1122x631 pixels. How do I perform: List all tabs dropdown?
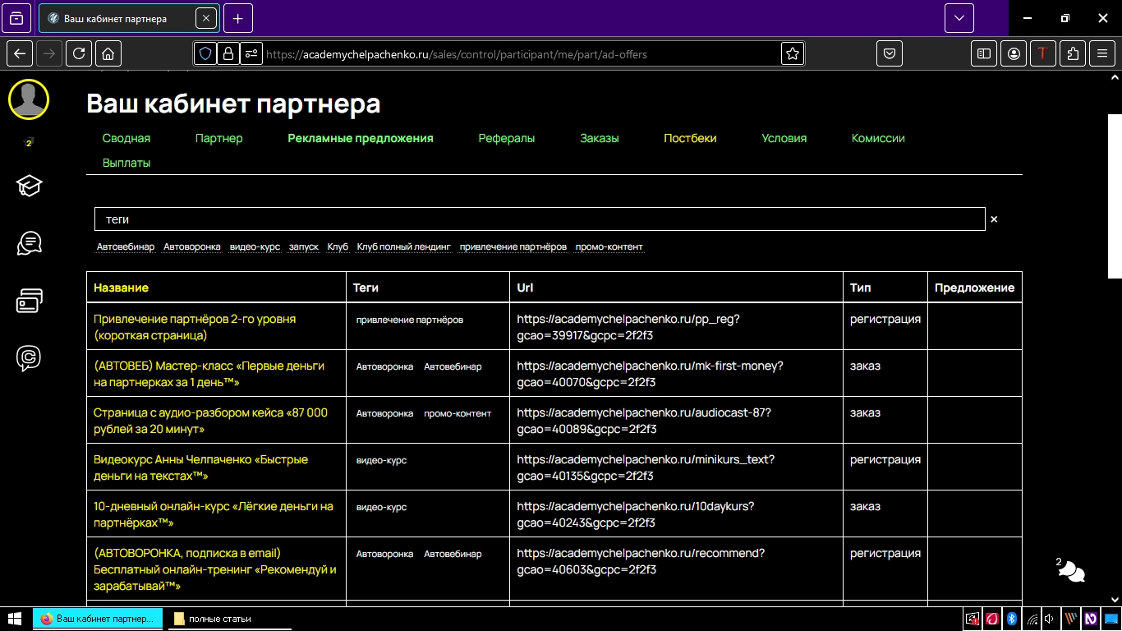(x=959, y=18)
